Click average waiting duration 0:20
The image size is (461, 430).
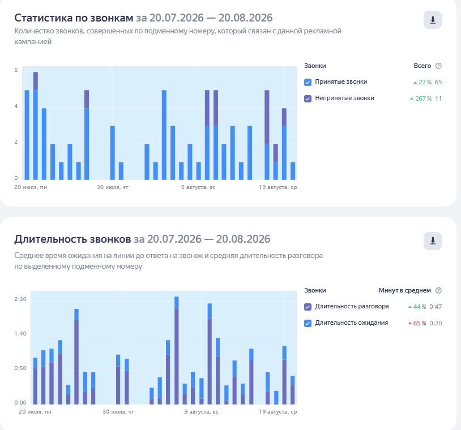pos(436,323)
